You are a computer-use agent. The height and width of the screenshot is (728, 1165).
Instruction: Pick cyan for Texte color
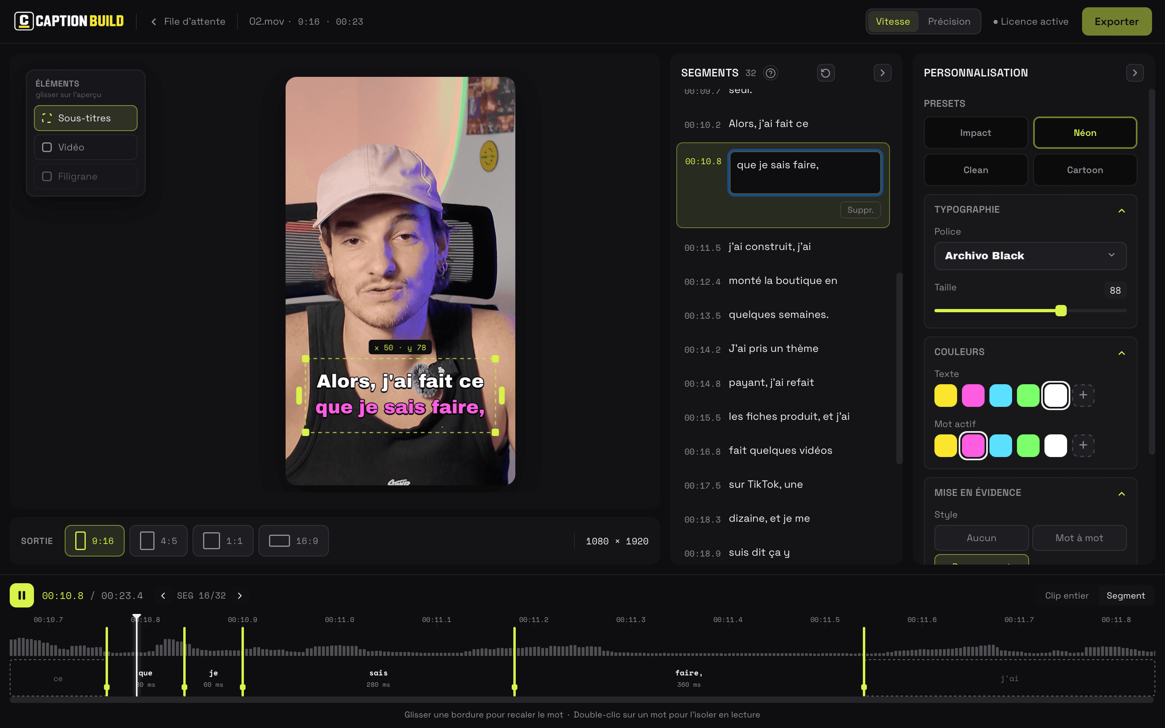(x=1000, y=395)
